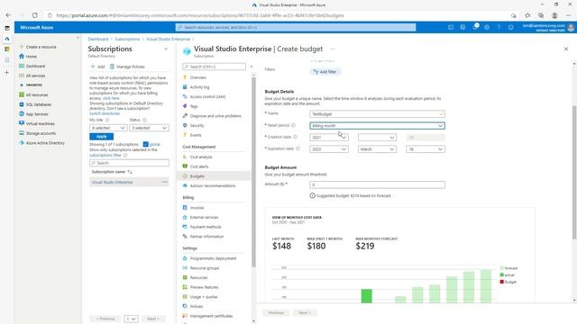Open Invoices under Billing
The image size is (577, 324).
coord(197,208)
